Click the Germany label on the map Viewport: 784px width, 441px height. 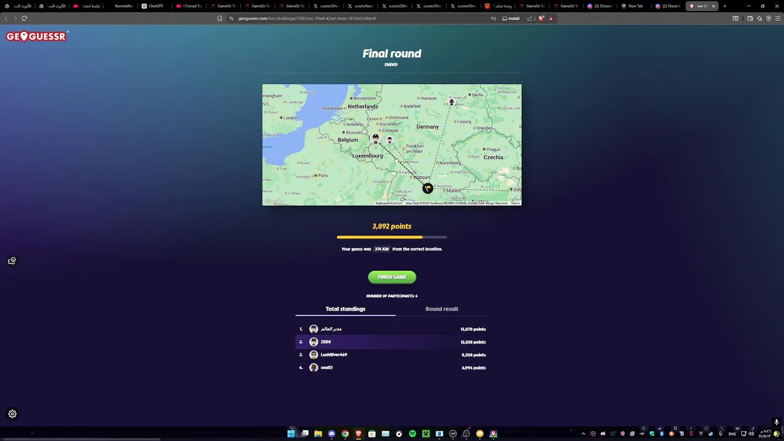[x=428, y=127]
